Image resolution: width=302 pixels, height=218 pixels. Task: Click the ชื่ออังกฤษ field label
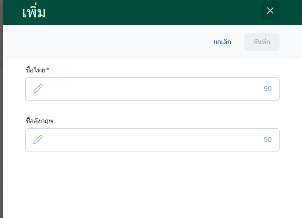(39, 121)
